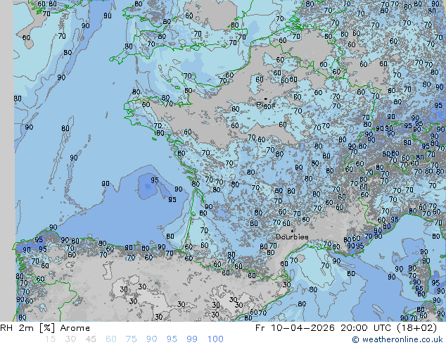Select the 100 legend scale value
This screenshot has height=345, width=446.
[215, 339]
